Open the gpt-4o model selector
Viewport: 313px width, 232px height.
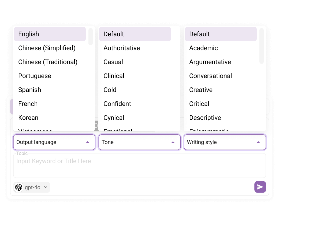click(32, 187)
